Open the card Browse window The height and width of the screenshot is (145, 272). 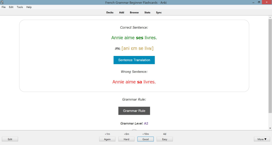tap(134, 12)
